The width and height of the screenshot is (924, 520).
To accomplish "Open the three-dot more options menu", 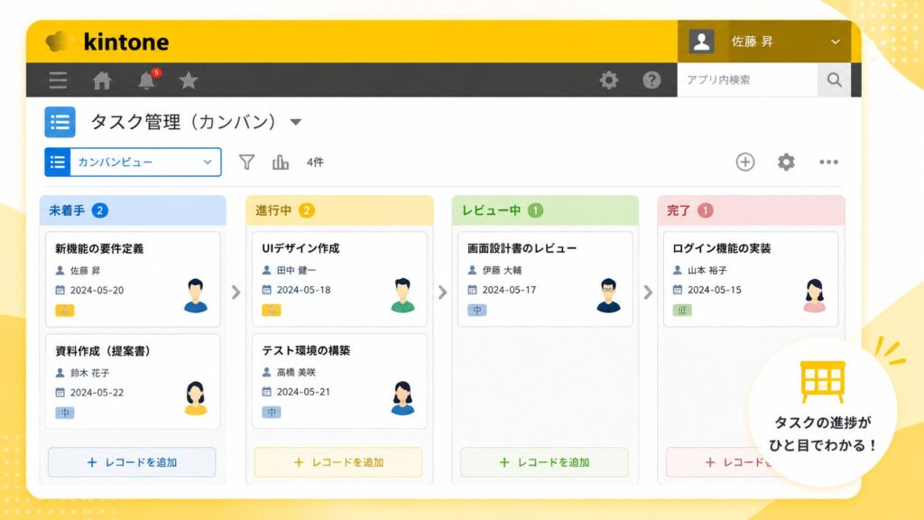I will (x=828, y=162).
